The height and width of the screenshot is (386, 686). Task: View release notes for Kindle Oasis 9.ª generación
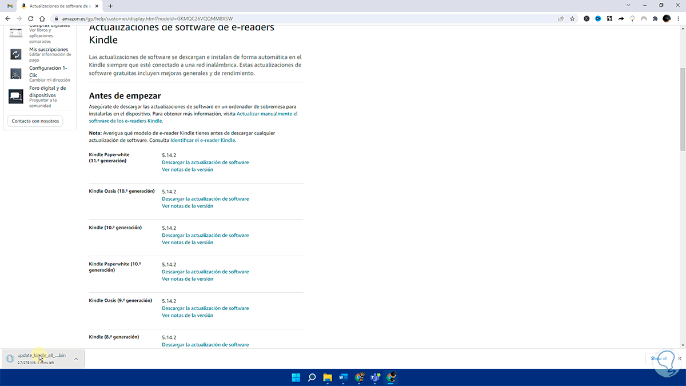click(x=188, y=315)
